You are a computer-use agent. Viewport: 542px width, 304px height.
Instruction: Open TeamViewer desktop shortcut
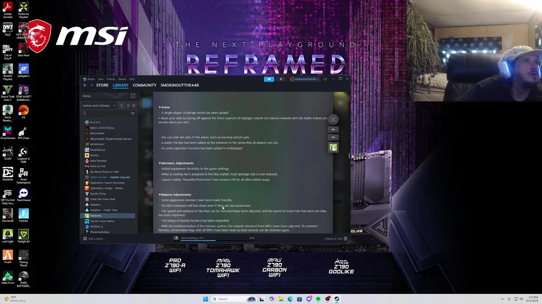click(23, 195)
